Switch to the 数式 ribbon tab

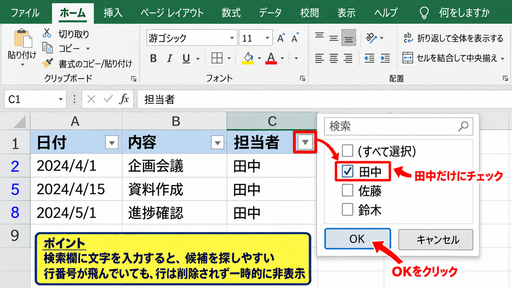pyautogui.click(x=231, y=13)
